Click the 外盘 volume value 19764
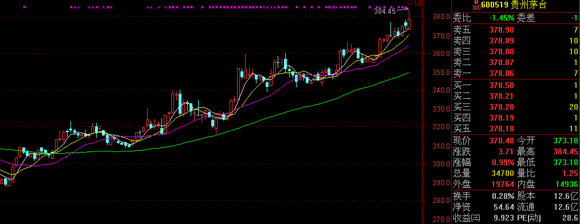Viewport: 580px width, 224px height. (x=504, y=184)
